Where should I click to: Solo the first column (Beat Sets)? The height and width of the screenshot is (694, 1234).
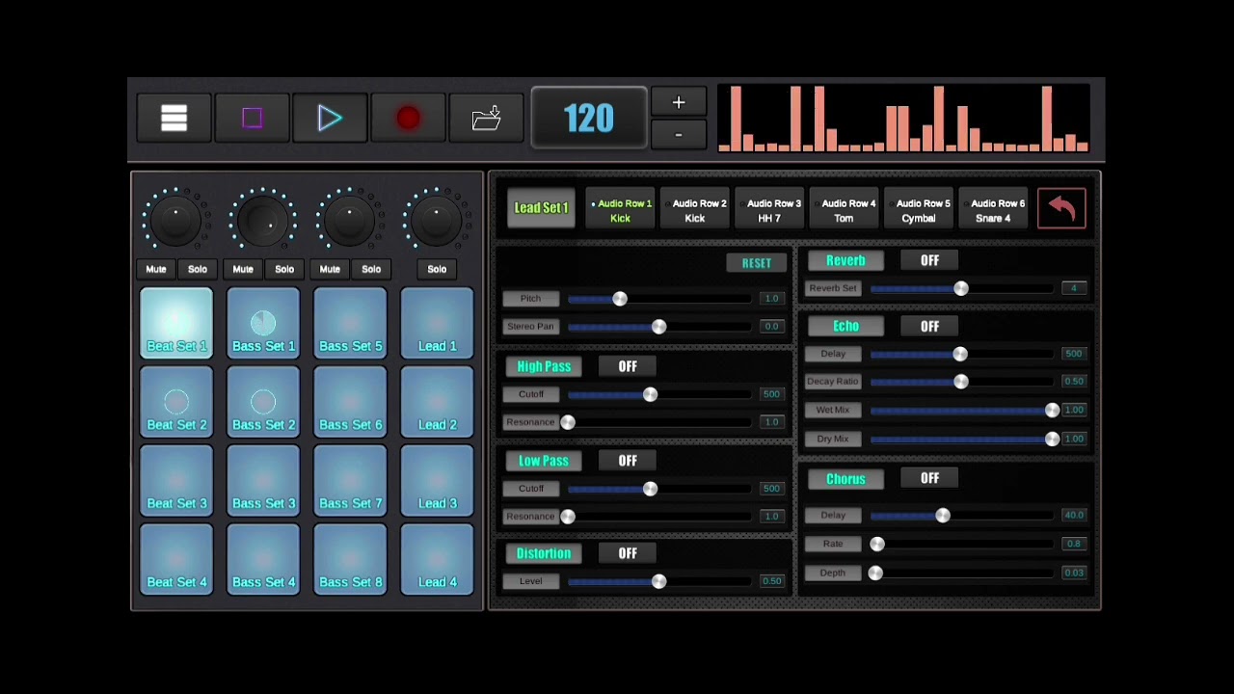point(198,269)
